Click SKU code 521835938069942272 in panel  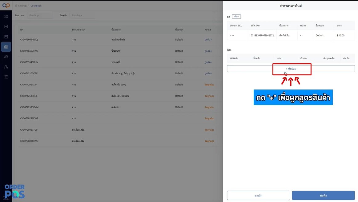262,35
